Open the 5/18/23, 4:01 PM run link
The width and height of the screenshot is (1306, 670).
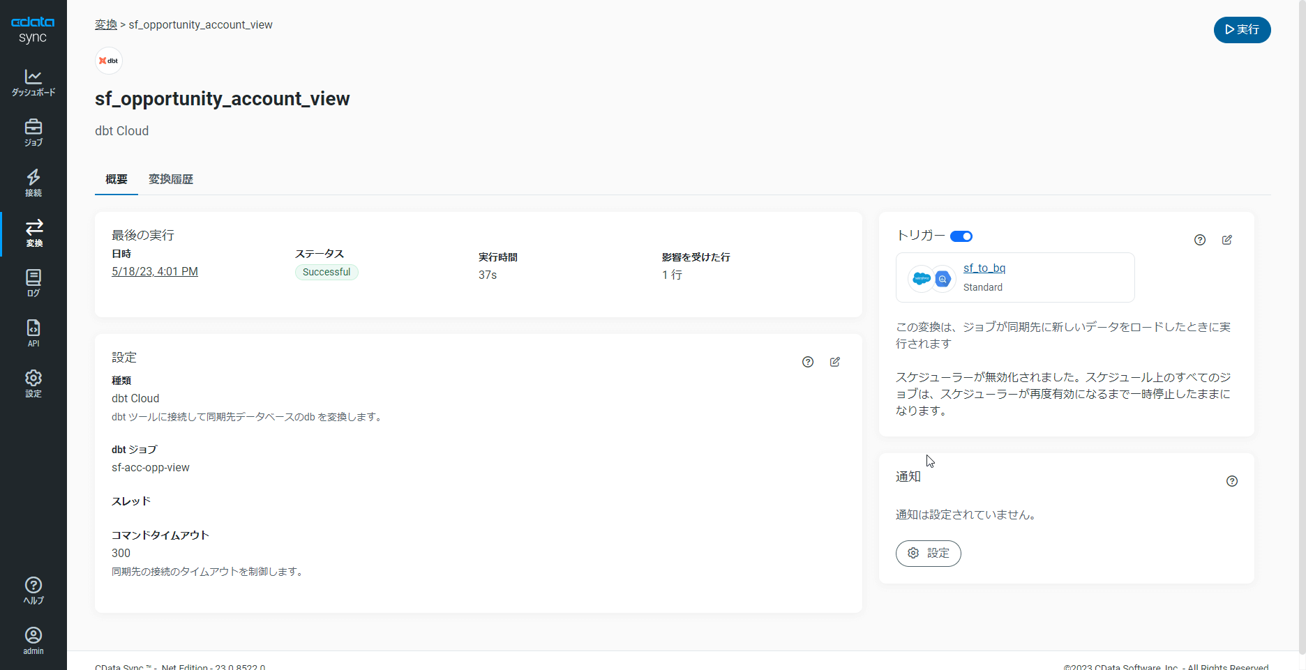155,271
